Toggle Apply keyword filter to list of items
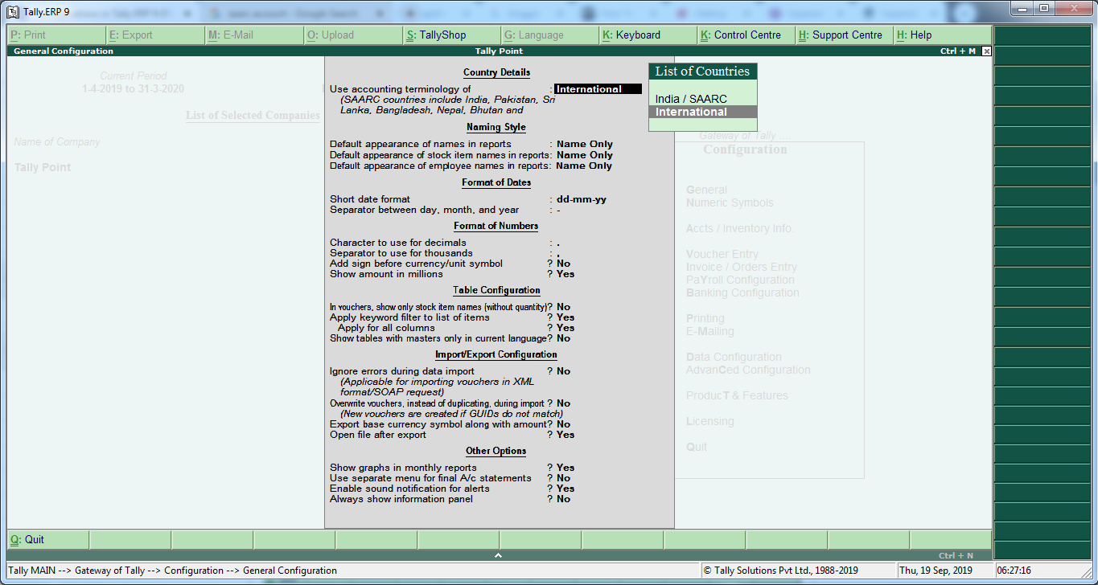 (565, 317)
